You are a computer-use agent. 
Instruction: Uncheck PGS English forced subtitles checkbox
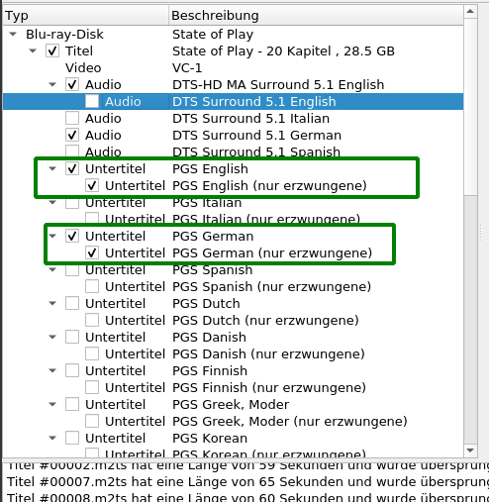[92, 186]
